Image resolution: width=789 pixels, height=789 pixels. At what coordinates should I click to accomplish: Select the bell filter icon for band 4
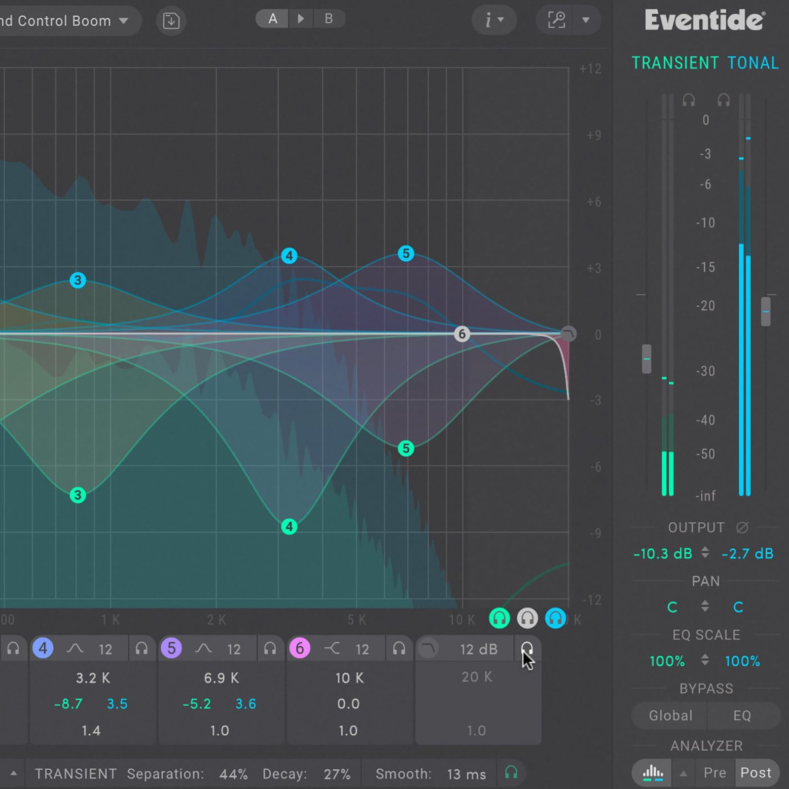coord(75,648)
